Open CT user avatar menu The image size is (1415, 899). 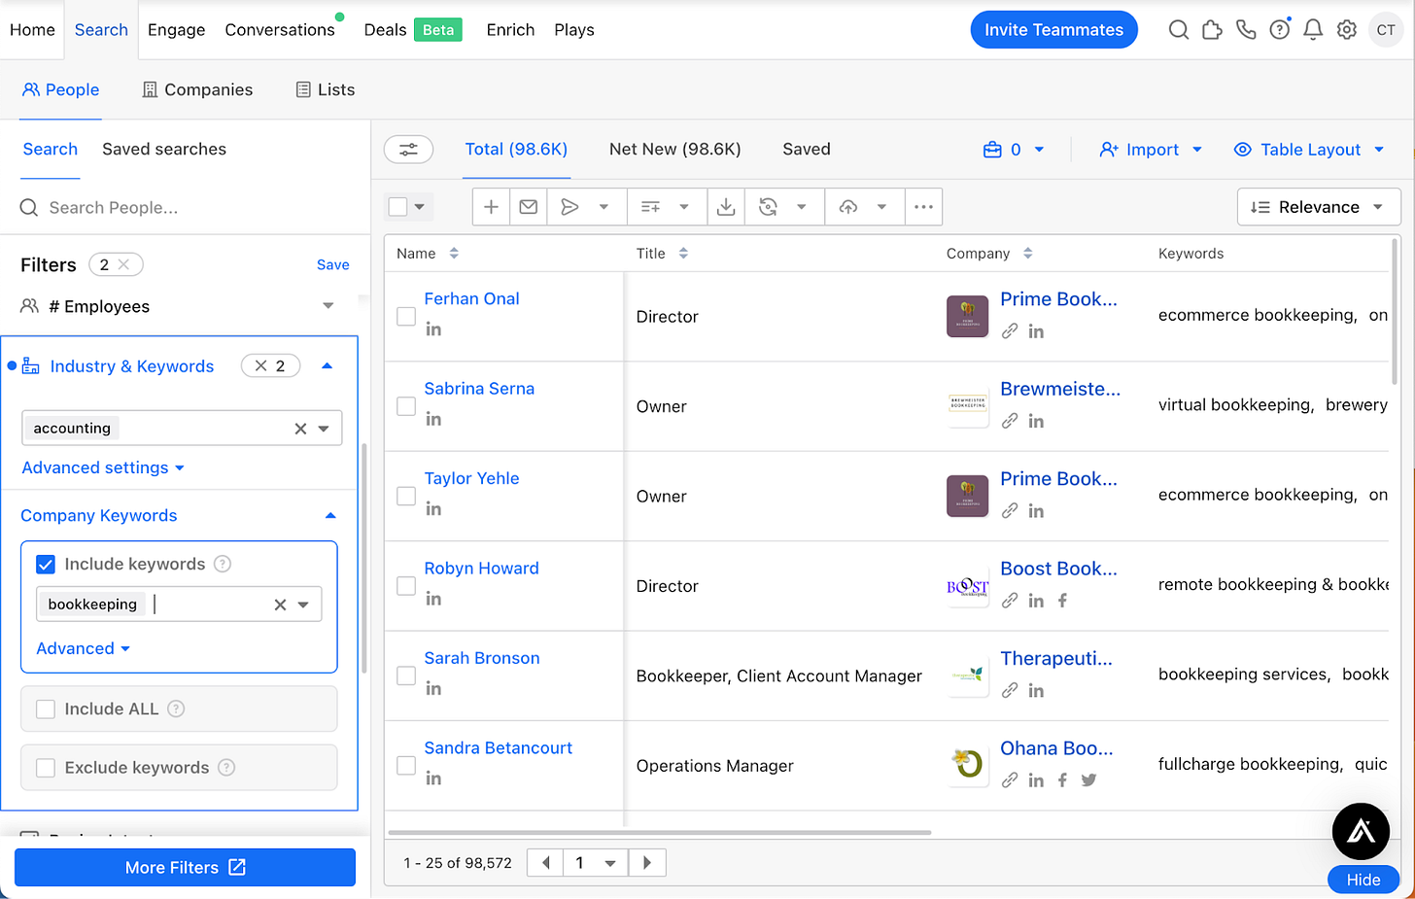coord(1386,30)
